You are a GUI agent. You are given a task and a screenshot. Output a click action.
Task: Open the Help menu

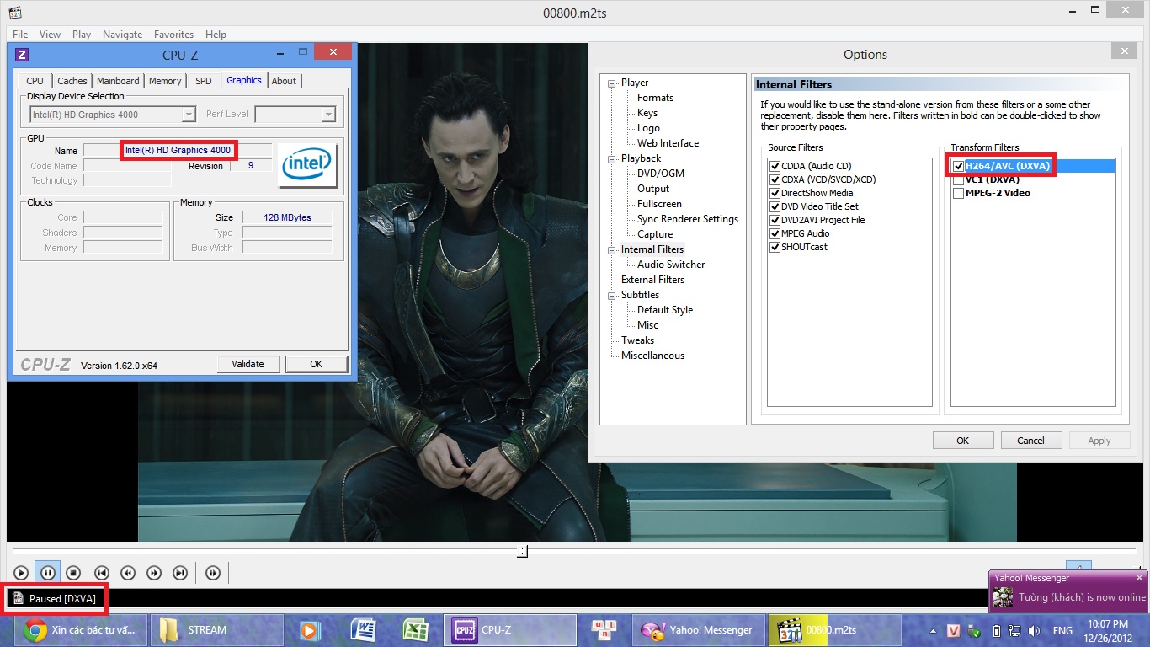(216, 35)
